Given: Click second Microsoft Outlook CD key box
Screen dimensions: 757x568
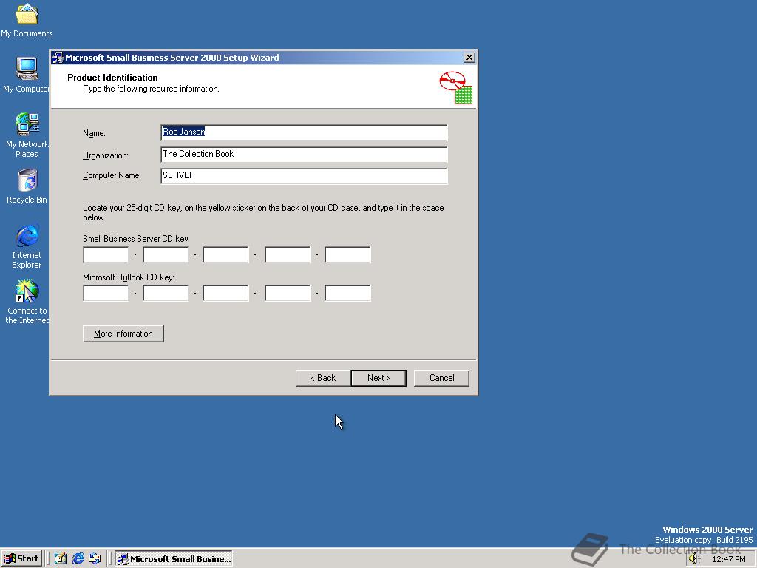Looking at the screenshot, I should [166, 293].
